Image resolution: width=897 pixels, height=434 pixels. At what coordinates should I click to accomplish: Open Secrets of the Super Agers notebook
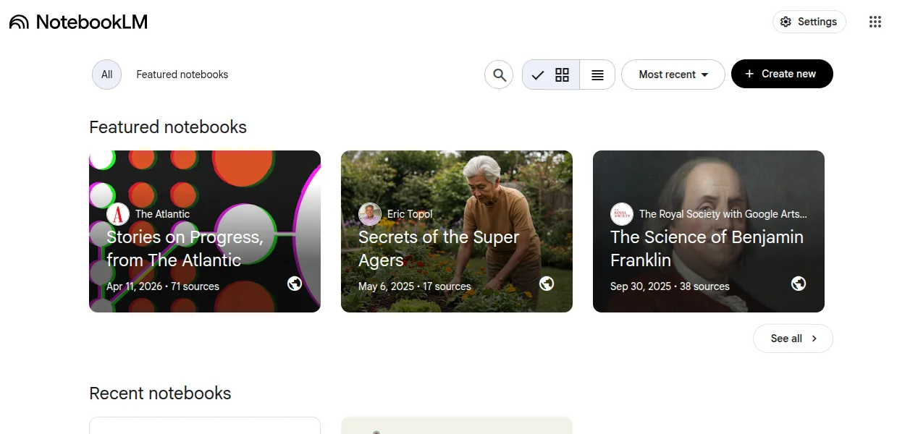[457, 231]
